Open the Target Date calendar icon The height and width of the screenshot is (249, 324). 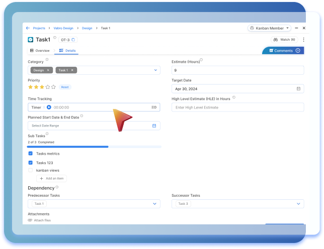(x=298, y=89)
